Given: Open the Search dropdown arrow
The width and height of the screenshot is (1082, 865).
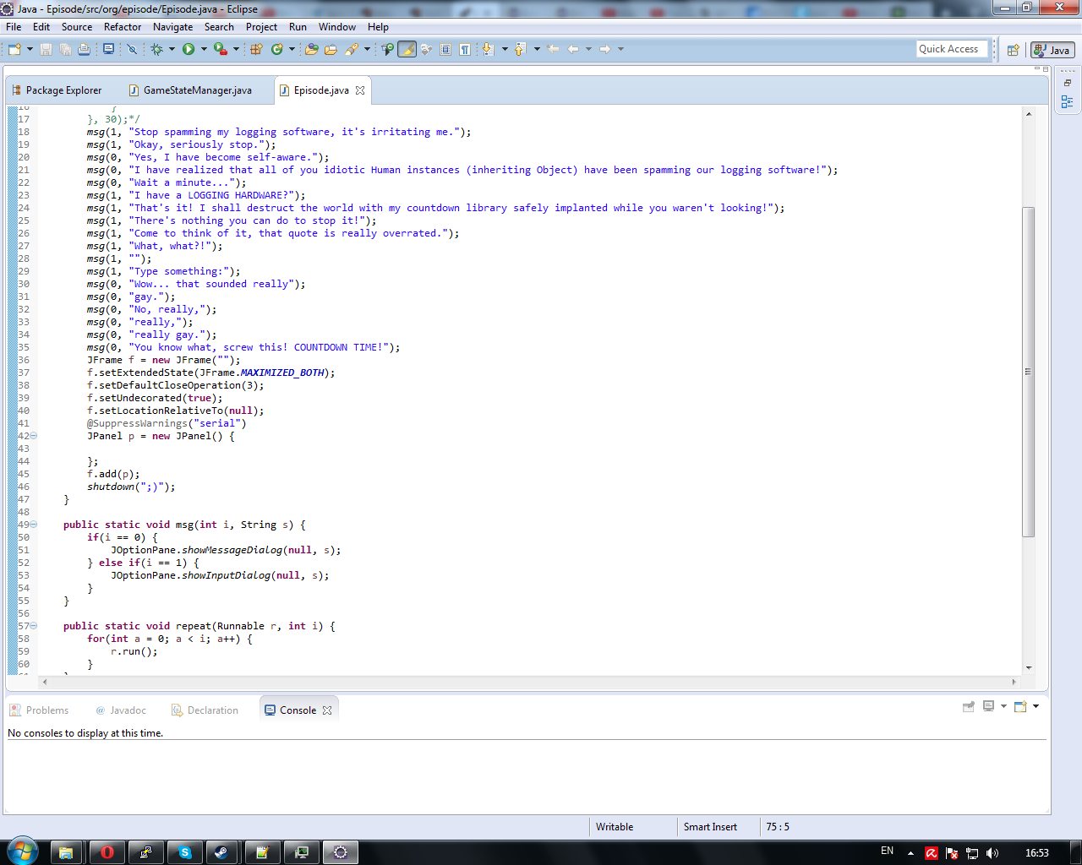Looking at the screenshot, I should coord(367,49).
